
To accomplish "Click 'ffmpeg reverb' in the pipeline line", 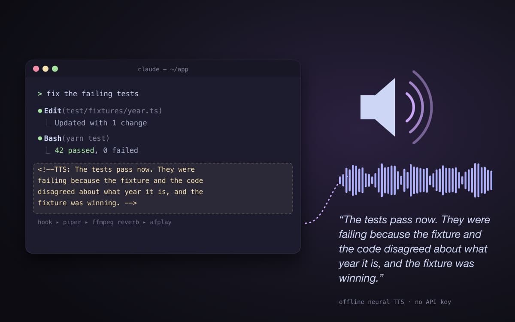I will click(x=115, y=222).
